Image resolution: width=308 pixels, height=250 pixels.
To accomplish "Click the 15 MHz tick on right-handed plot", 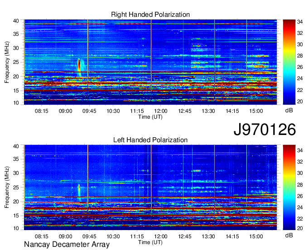I will (16, 91).
